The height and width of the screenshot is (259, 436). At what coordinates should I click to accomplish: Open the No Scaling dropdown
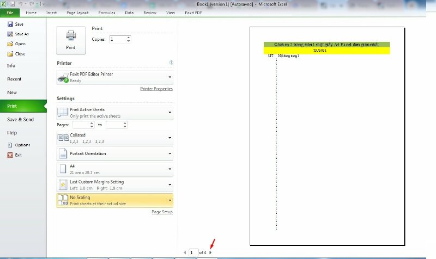tap(114, 200)
